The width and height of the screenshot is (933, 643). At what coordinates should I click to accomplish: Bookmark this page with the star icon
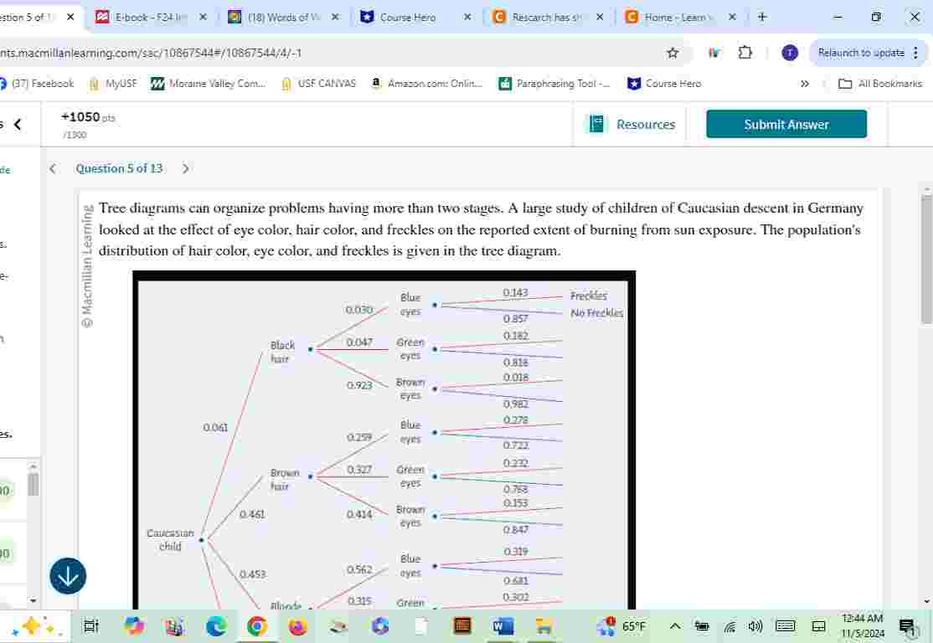click(x=672, y=52)
